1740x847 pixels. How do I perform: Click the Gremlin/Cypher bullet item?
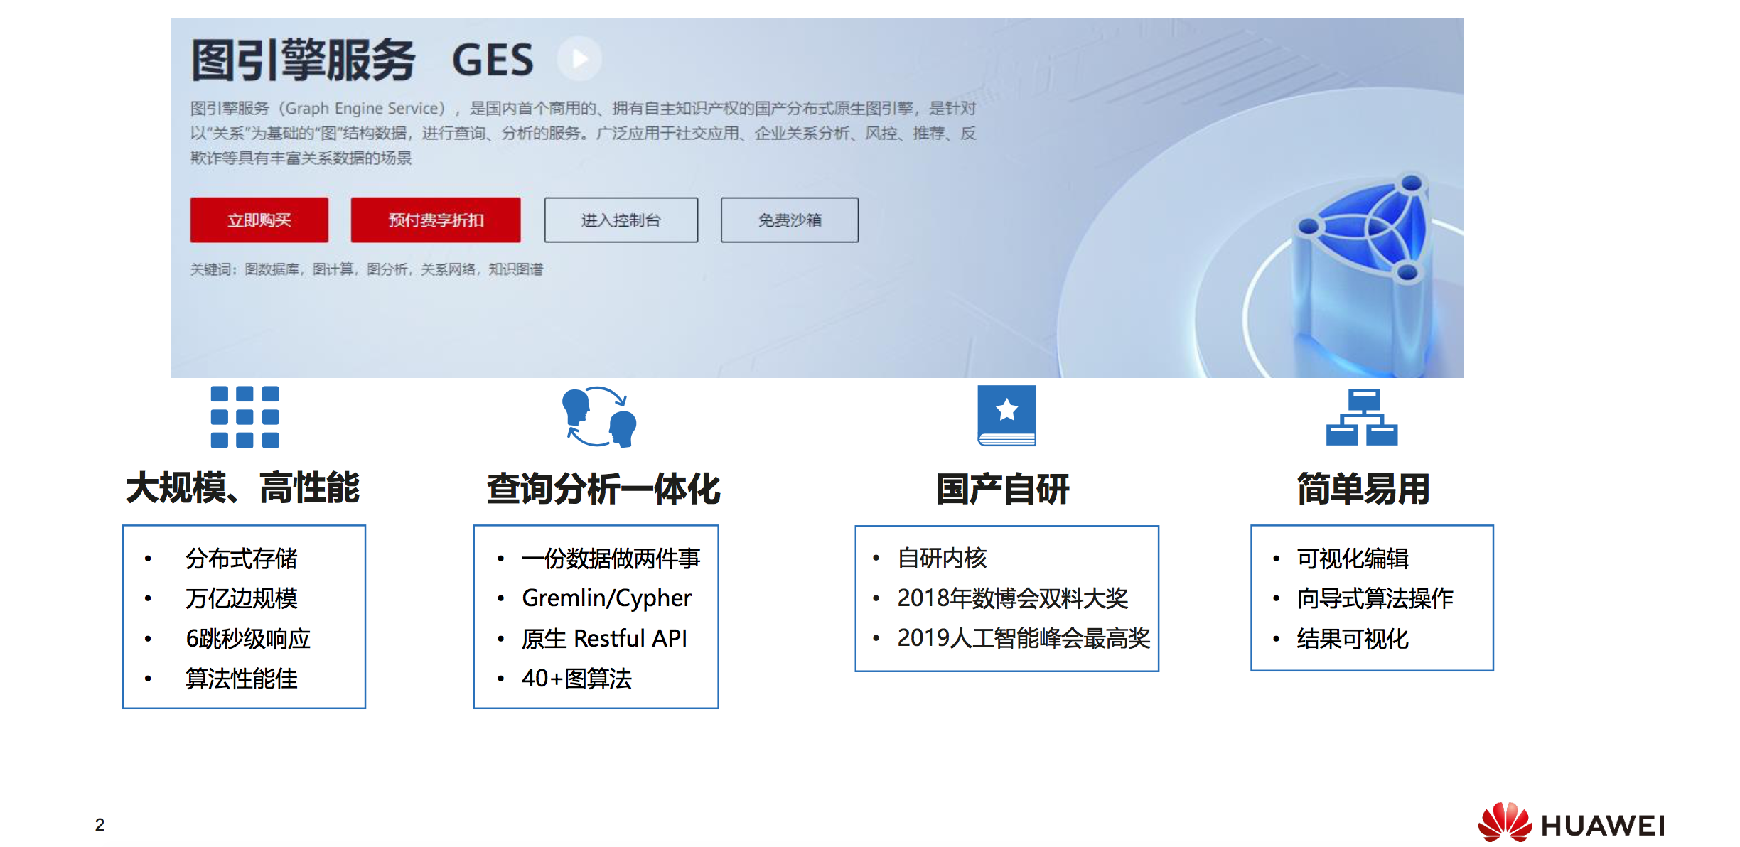tap(606, 598)
